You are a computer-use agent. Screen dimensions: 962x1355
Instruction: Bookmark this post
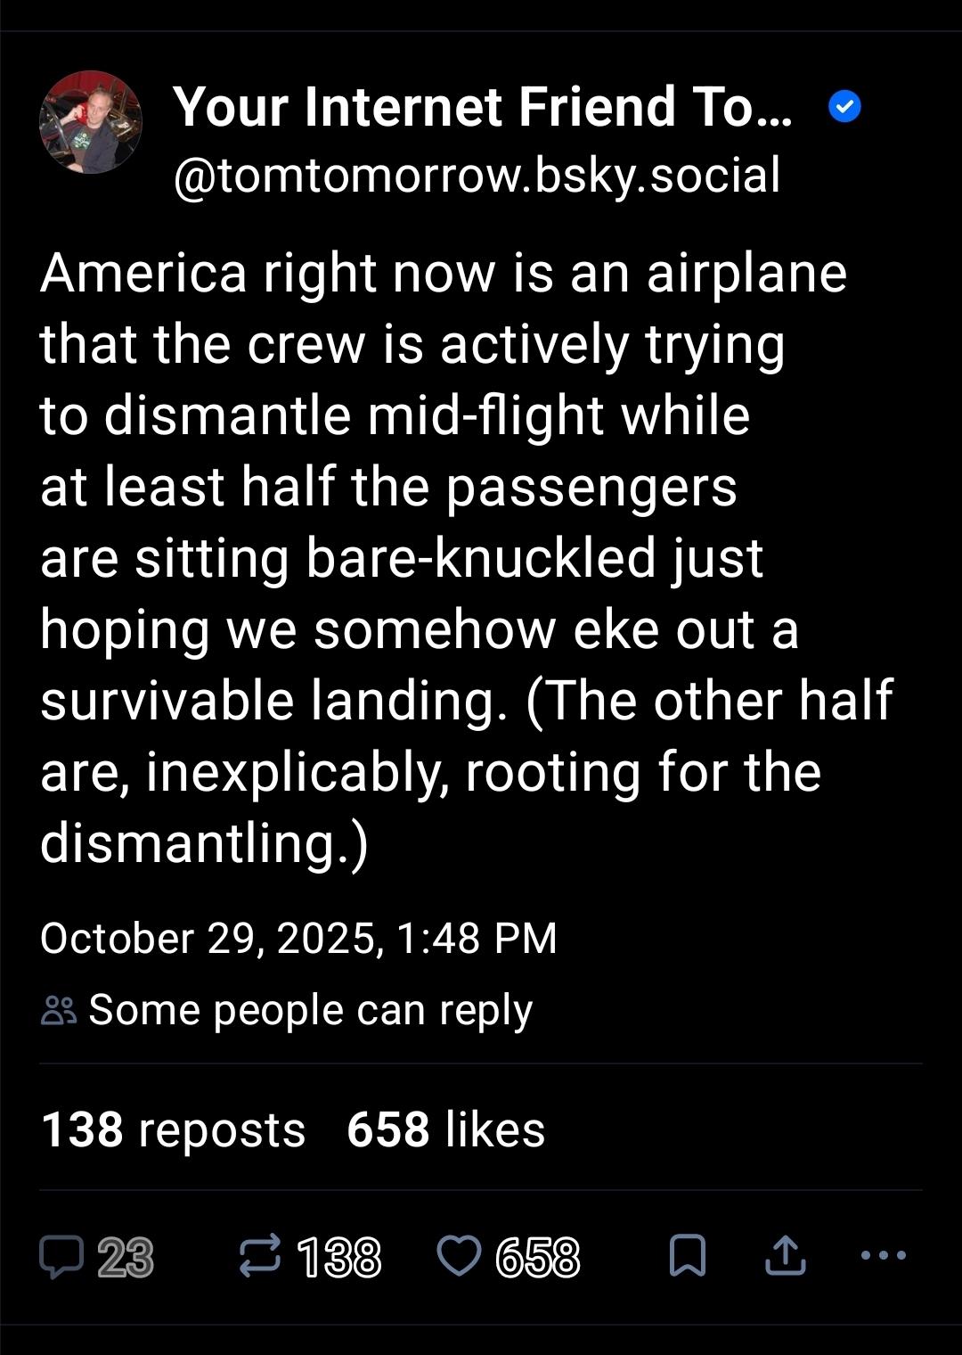tap(687, 1257)
